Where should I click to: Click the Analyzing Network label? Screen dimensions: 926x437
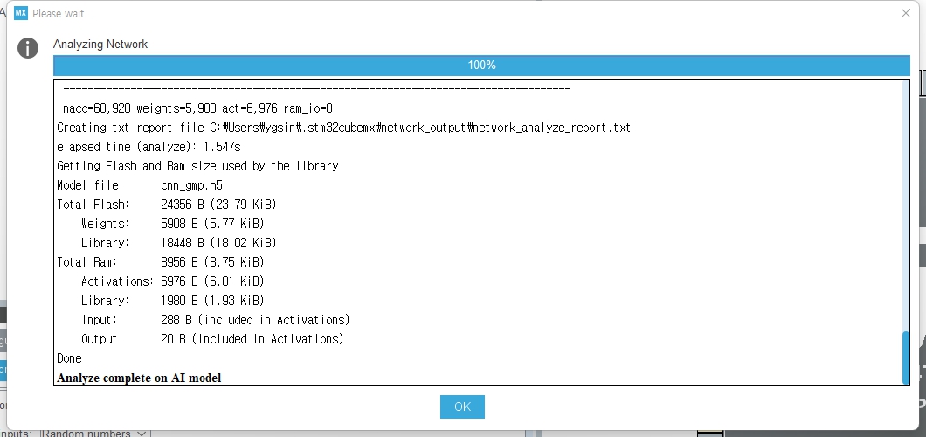(100, 45)
